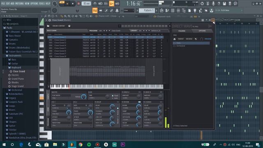Expand the Bass folder in browser
The height and width of the screenshot is (148, 263).
14,60
